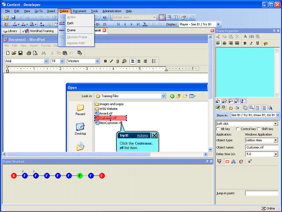Close the Frame Properties panel
Screen dimensions: 282x212
coord(278,31)
